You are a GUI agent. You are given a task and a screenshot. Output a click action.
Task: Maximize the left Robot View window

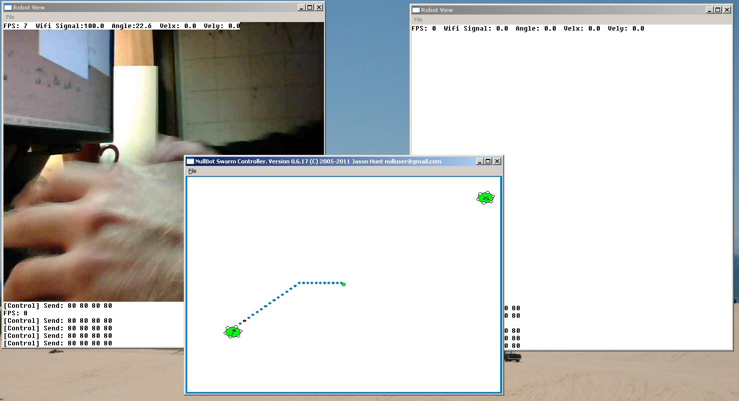click(310, 8)
